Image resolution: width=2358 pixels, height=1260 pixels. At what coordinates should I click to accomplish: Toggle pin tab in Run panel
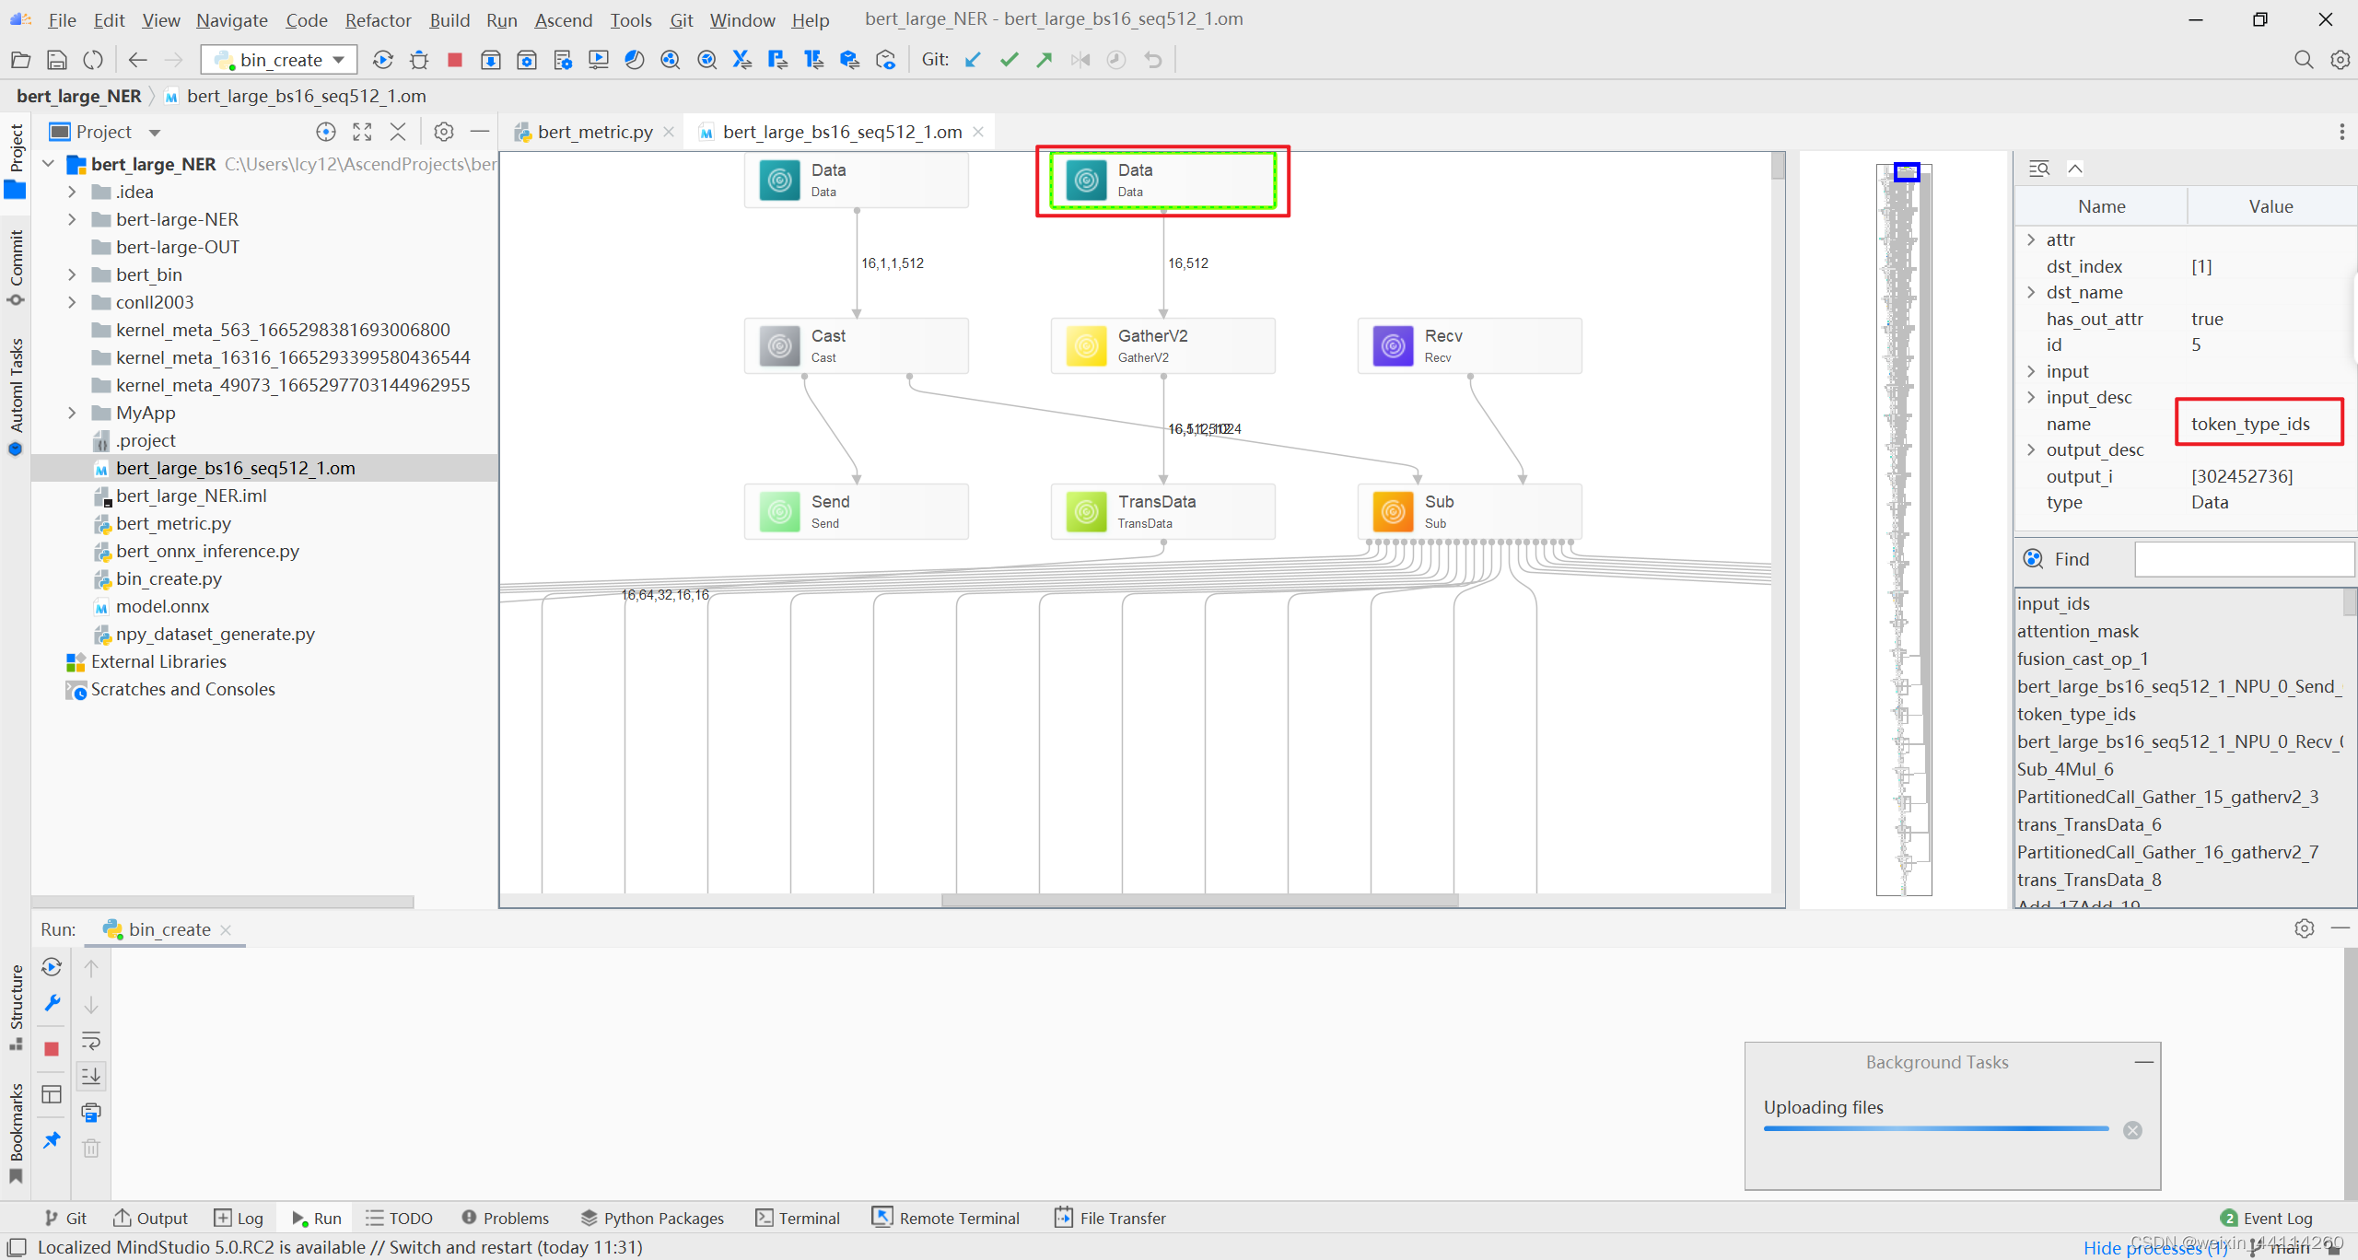pyautogui.click(x=52, y=1139)
